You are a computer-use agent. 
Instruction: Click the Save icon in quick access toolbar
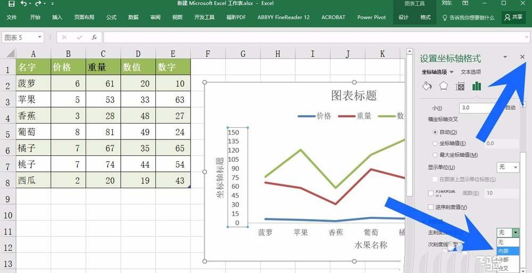[x=11, y=4]
